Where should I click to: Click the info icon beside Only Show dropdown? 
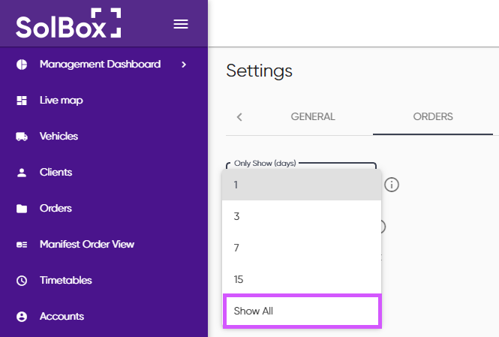coord(392,185)
